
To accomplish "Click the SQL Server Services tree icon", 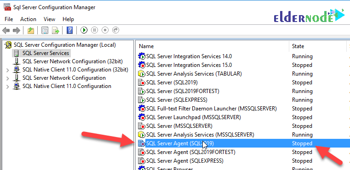I will (16, 53).
